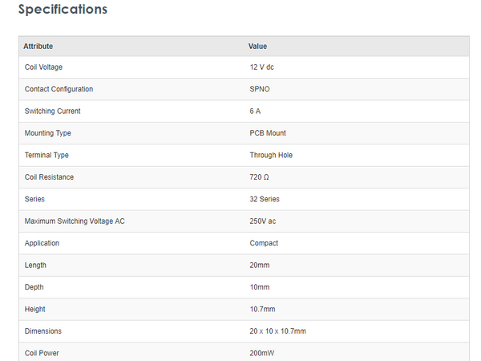Select the PCB Mount value
This screenshot has height=361, width=481.
pyautogui.click(x=268, y=133)
